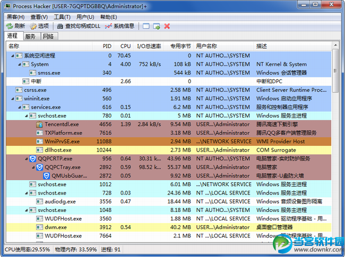Click the '752 kB/s' I/O rate cell
The width and height of the screenshot is (345, 257).
point(150,65)
